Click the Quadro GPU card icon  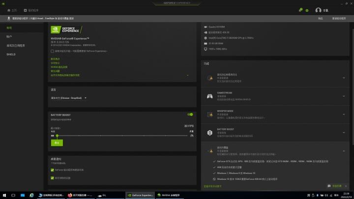click(x=206, y=27)
